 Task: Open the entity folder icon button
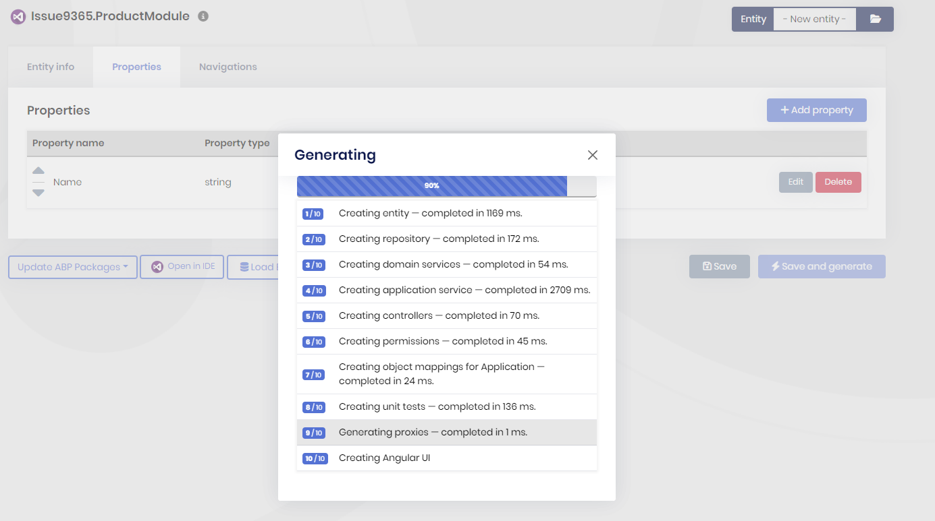[x=875, y=19]
